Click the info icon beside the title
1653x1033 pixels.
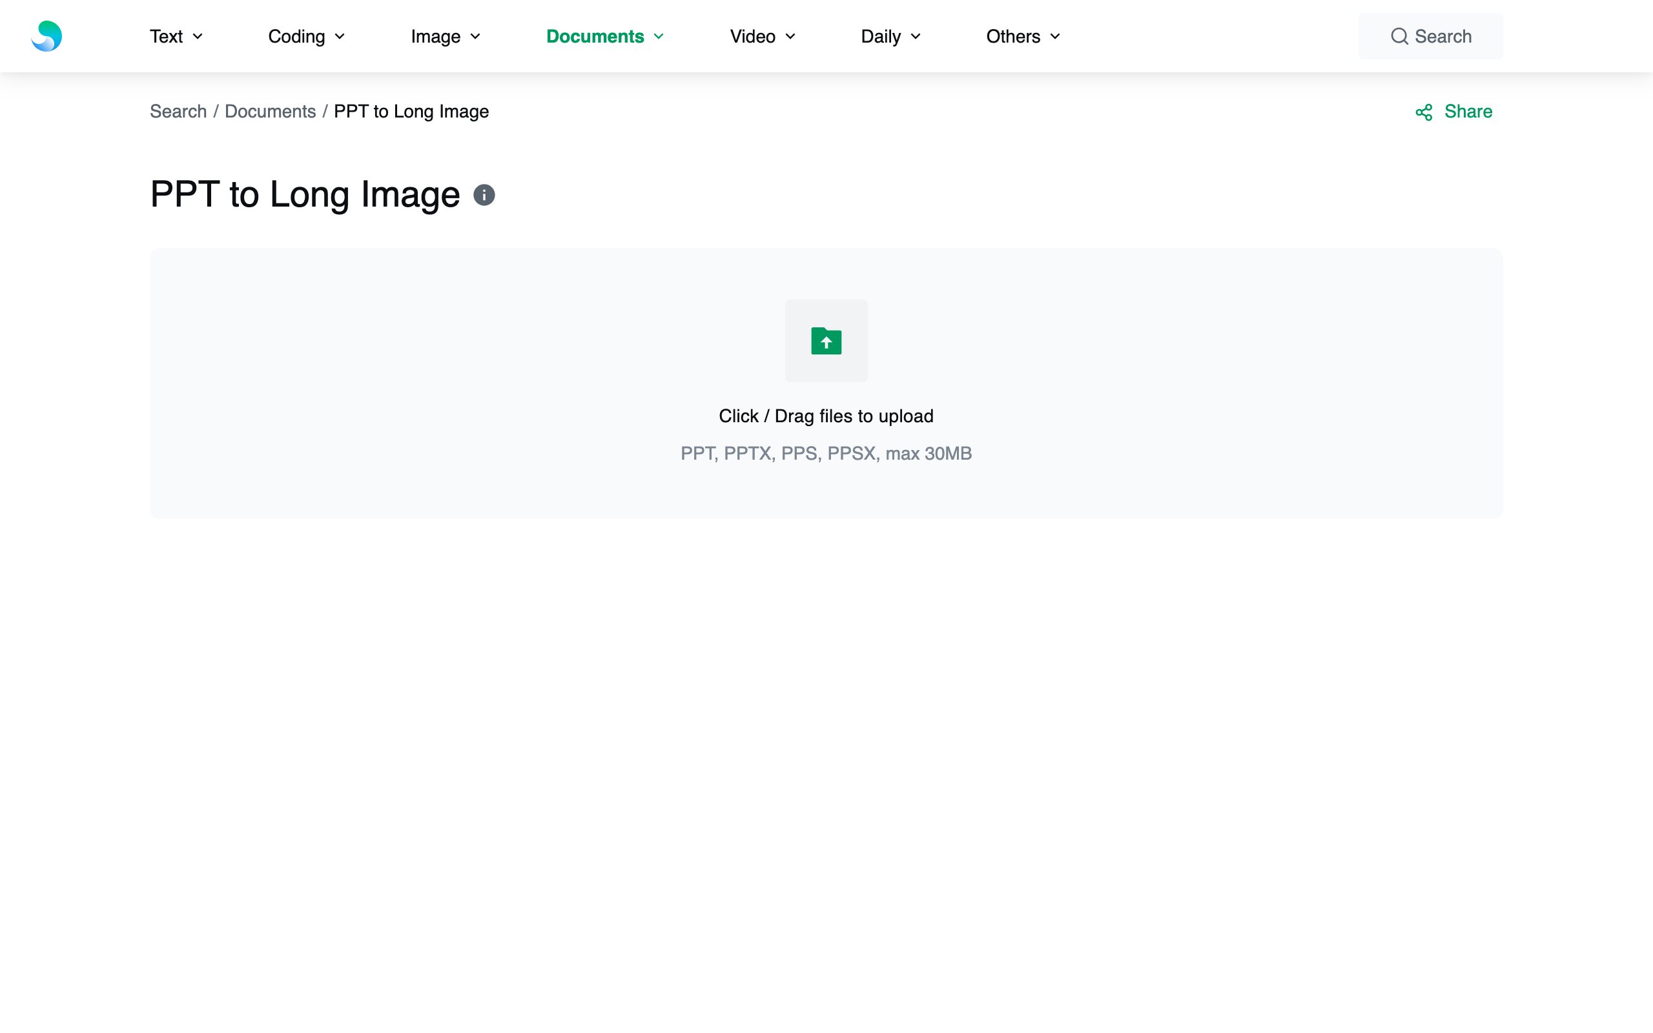[484, 196]
